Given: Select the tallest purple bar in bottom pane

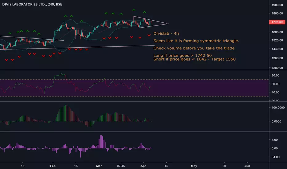Looking at the screenshot, I should [101, 142].
